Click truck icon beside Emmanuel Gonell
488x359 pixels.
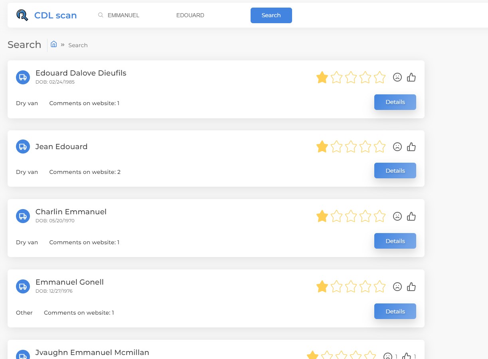click(x=23, y=286)
